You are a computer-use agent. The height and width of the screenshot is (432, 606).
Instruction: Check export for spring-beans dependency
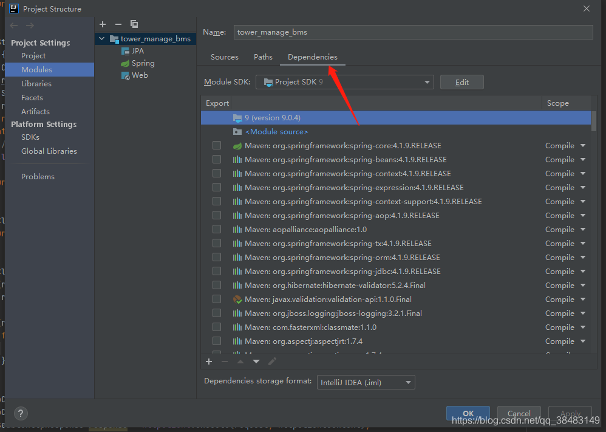217,159
